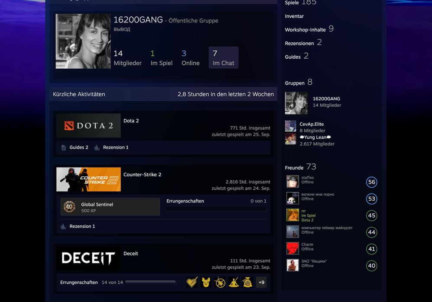Click the Yung Lean group avatar
This screenshot has height=302, width=432.
click(x=291, y=139)
